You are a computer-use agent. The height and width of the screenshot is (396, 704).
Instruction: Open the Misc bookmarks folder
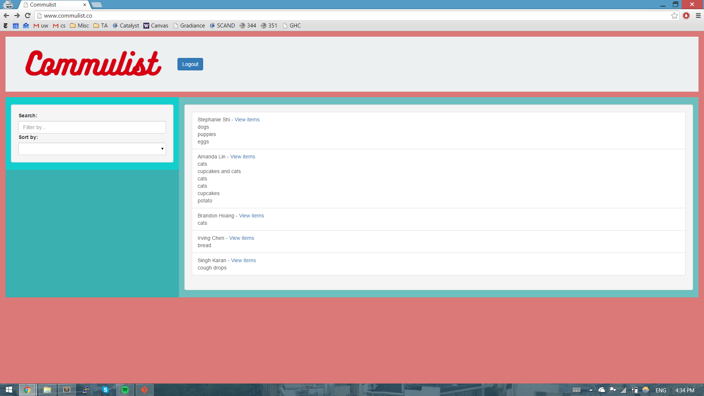[80, 26]
